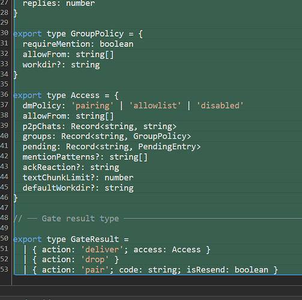Click the mentionPatterns? property name
This screenshot has width=302, height=300.
pos(61,157)
